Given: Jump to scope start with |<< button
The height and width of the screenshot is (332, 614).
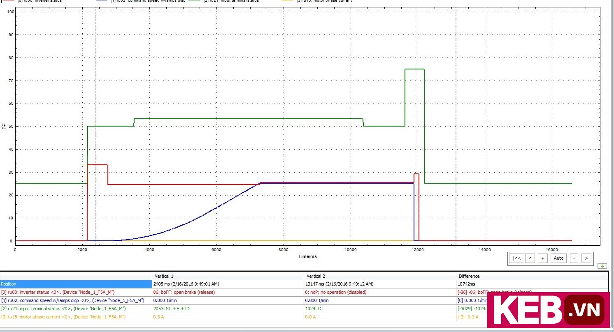Looking at the screenshot, I should tap(517, 258).
